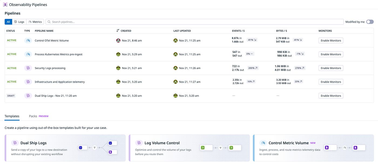Filter pipelines by Metrics type
Image resolution: width=378 pixels, height=164 pixels.
[35, 22]
